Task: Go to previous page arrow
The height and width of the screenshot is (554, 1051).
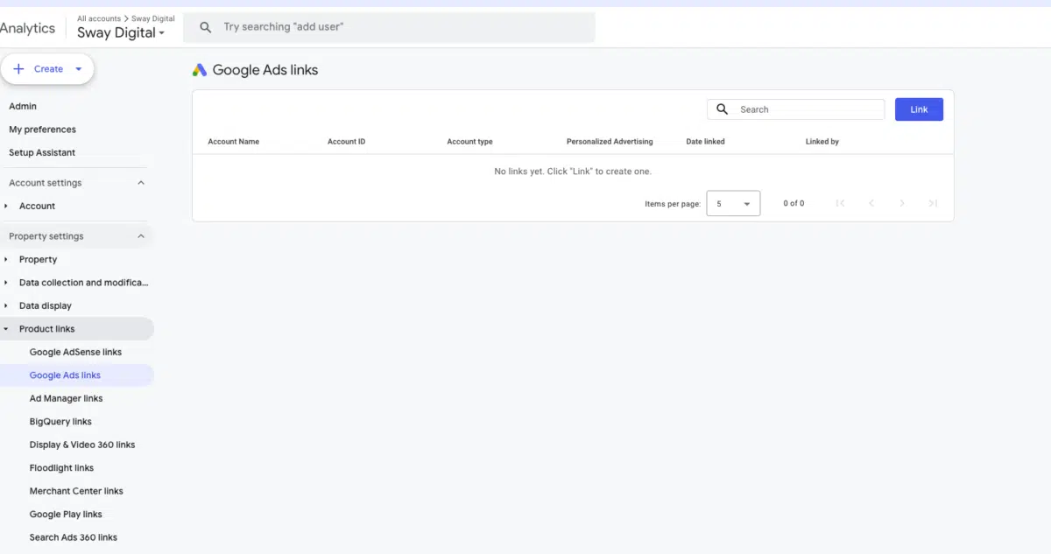Action: click(871, 203)
